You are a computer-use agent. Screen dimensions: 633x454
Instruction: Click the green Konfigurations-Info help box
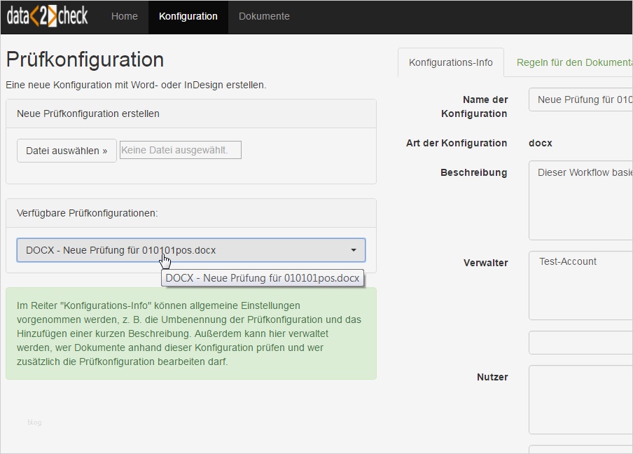click(x=190, y=333)
